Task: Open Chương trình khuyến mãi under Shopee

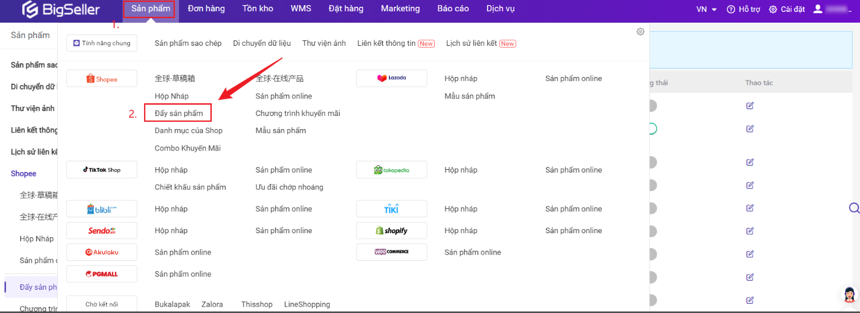Action: click(298, 113)
